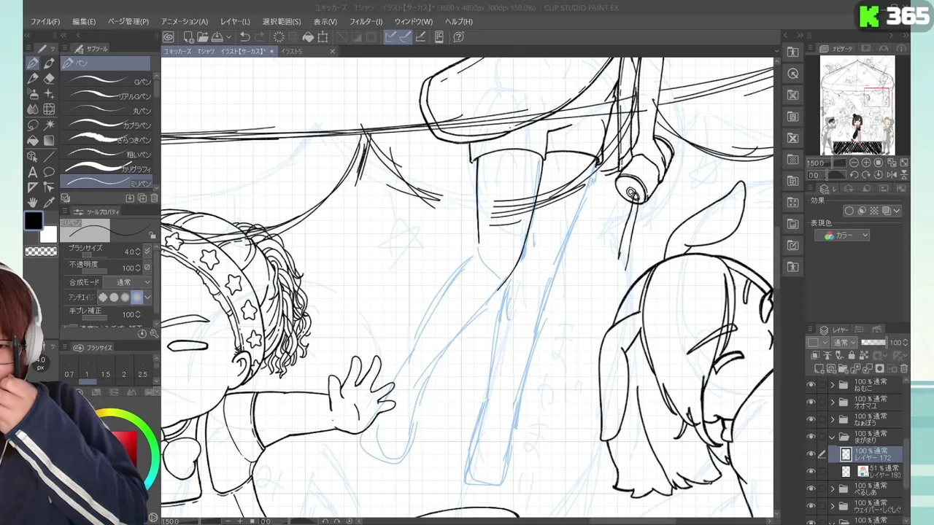934x525 pixels.
Task: Rotate canvas left in Navigator
Action: tap(855, 175)
